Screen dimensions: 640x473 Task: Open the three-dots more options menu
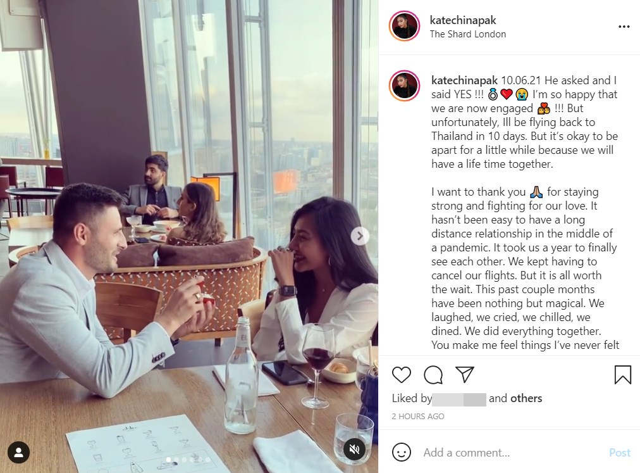pos(624,27)
